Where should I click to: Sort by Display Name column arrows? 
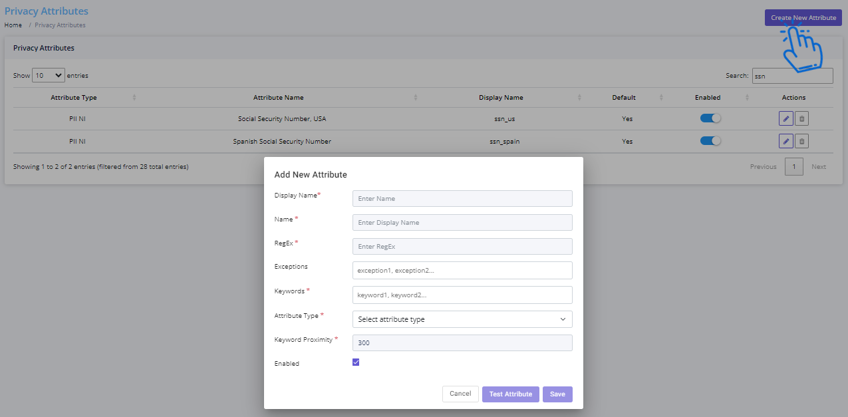[x=579, y=98]
